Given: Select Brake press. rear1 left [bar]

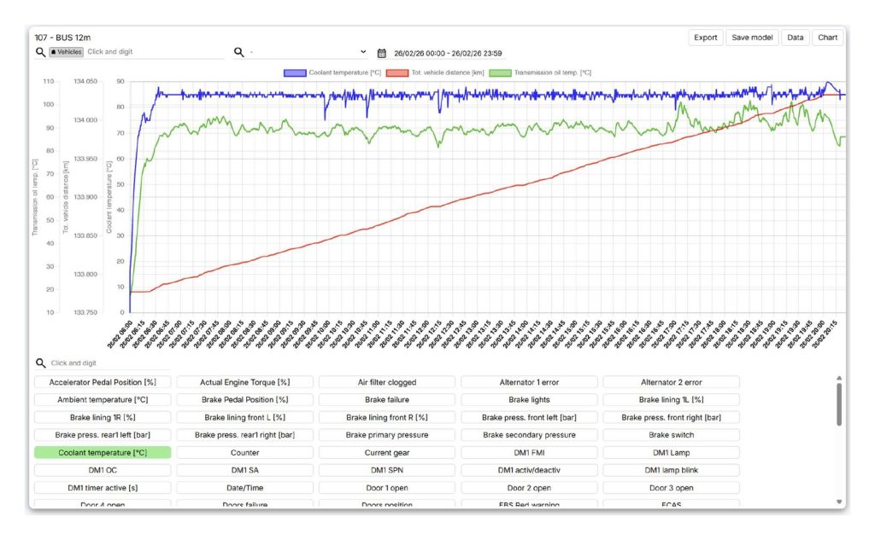Looking at the screenshot, I should [103, 435].
